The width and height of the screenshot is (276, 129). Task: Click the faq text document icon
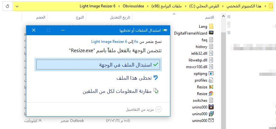(211, 40)
